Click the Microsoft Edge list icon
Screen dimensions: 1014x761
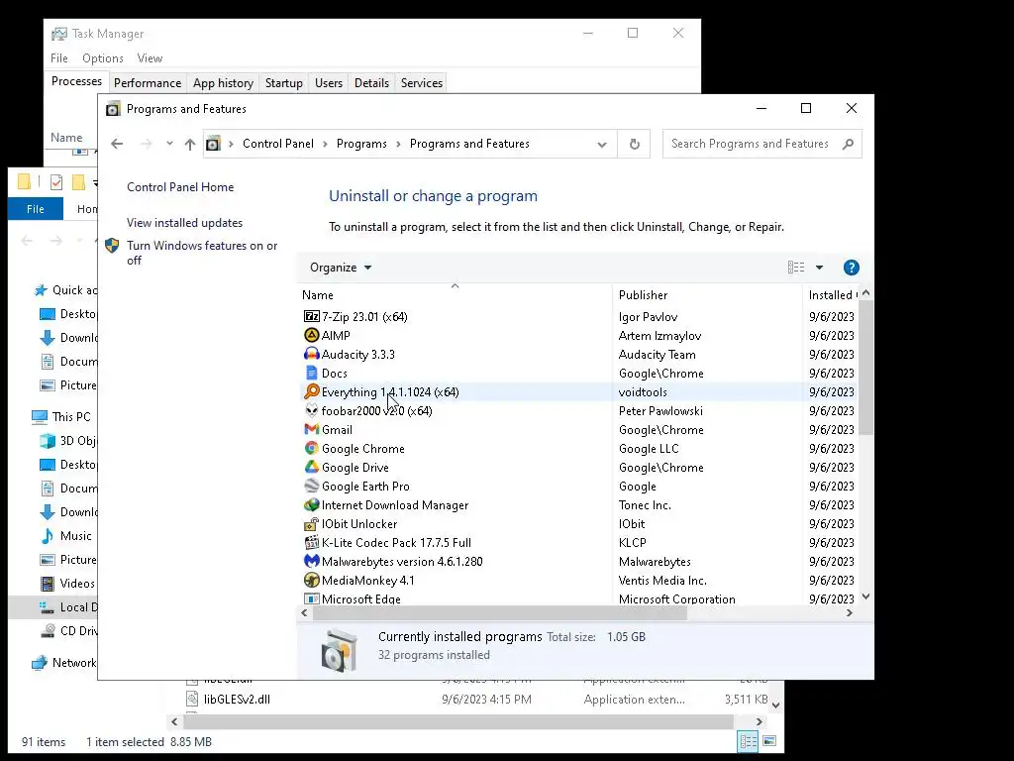[x=312, y=598]
